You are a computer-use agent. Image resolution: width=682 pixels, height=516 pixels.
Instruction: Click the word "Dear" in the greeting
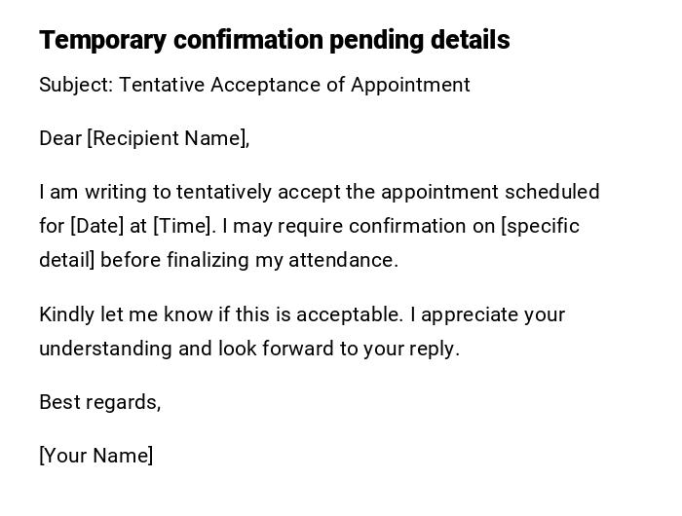click(60, 138)
